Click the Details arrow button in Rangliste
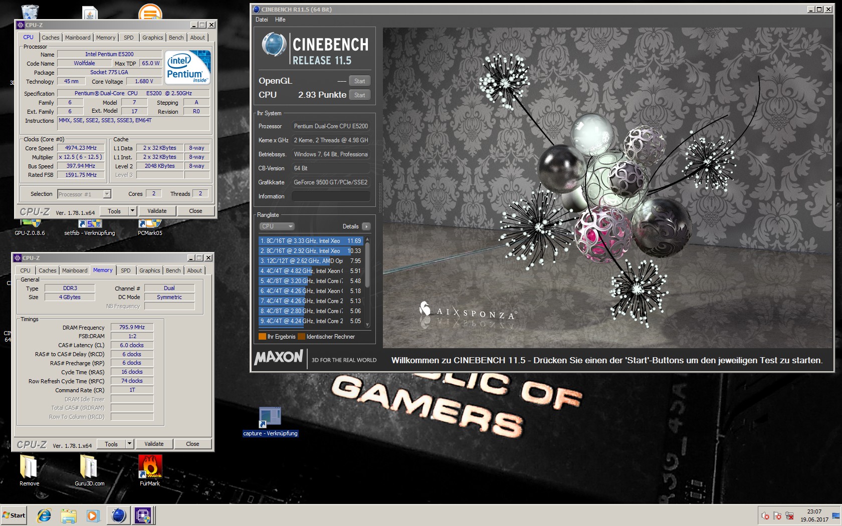The width and height of the screenshot is (842, 526). click(x=366, y=226)
